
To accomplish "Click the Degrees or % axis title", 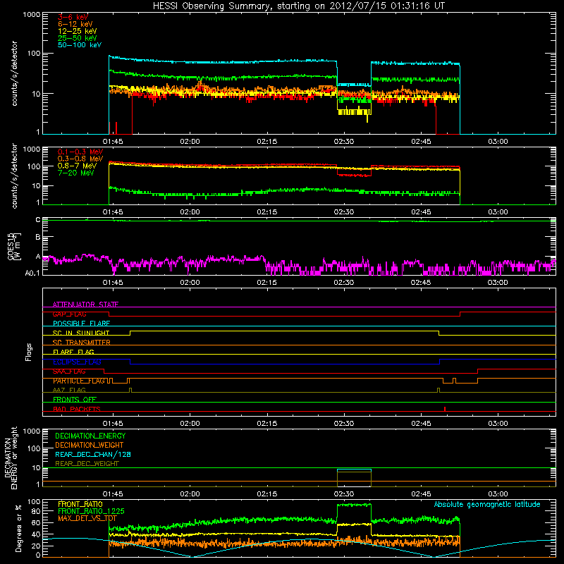I will click(x=18, y=528).
